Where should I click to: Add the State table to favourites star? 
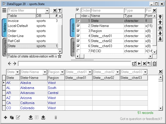(x=60, y=56)
